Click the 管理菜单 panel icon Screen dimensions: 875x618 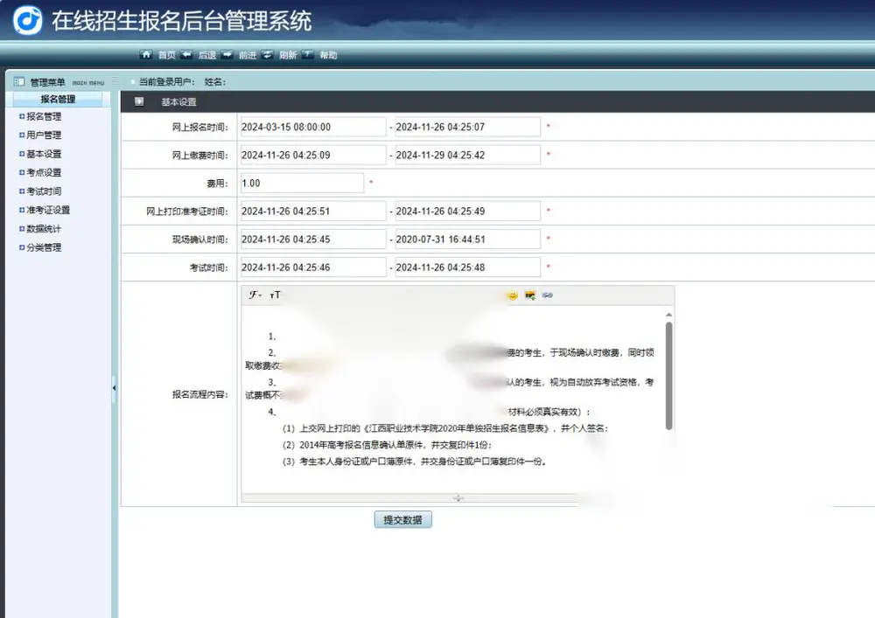tap(19, 82)
